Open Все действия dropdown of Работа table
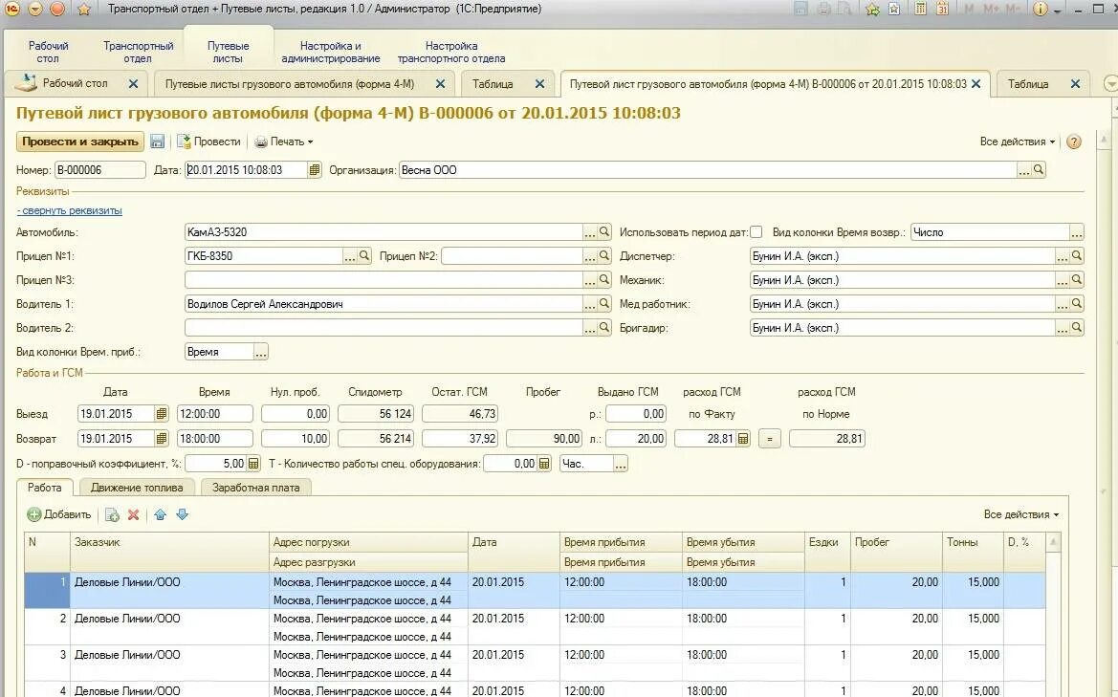 pos(1021,514)
